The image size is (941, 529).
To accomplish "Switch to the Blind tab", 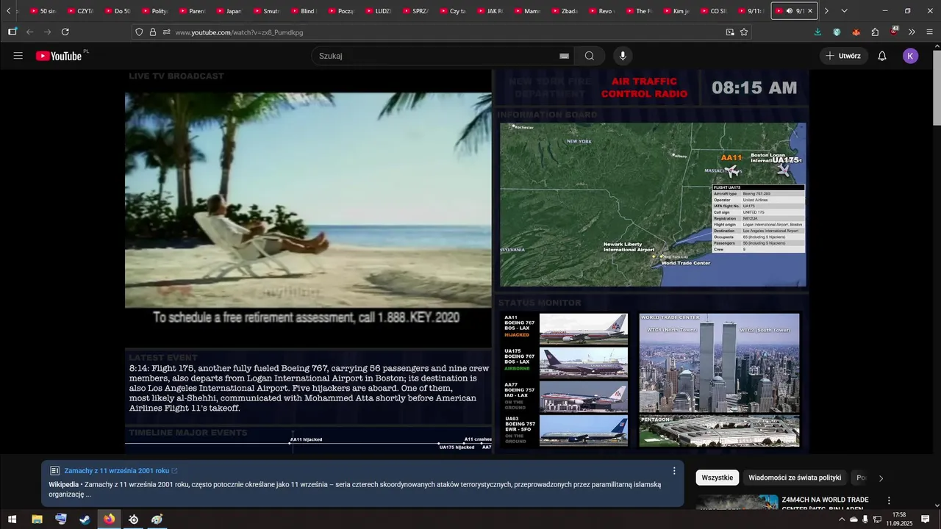I will click(304, 11).
